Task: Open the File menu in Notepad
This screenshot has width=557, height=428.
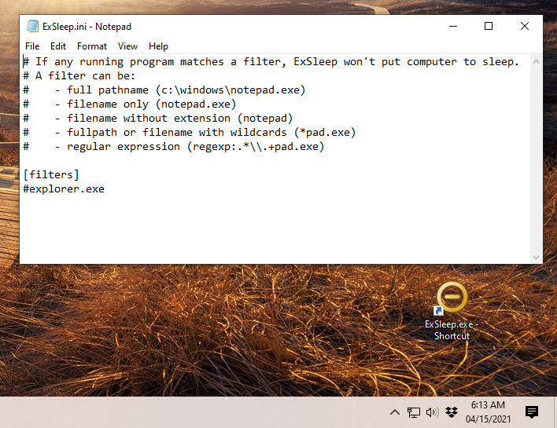Action: tap(32, 46)
